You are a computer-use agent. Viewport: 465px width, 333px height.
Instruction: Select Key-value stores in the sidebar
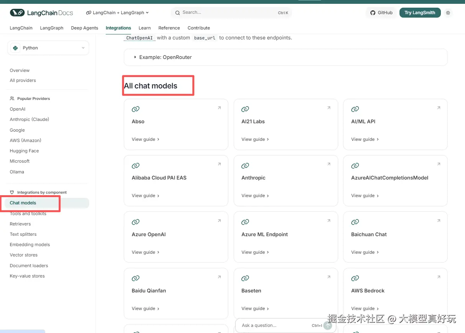(x=27, y=276)
